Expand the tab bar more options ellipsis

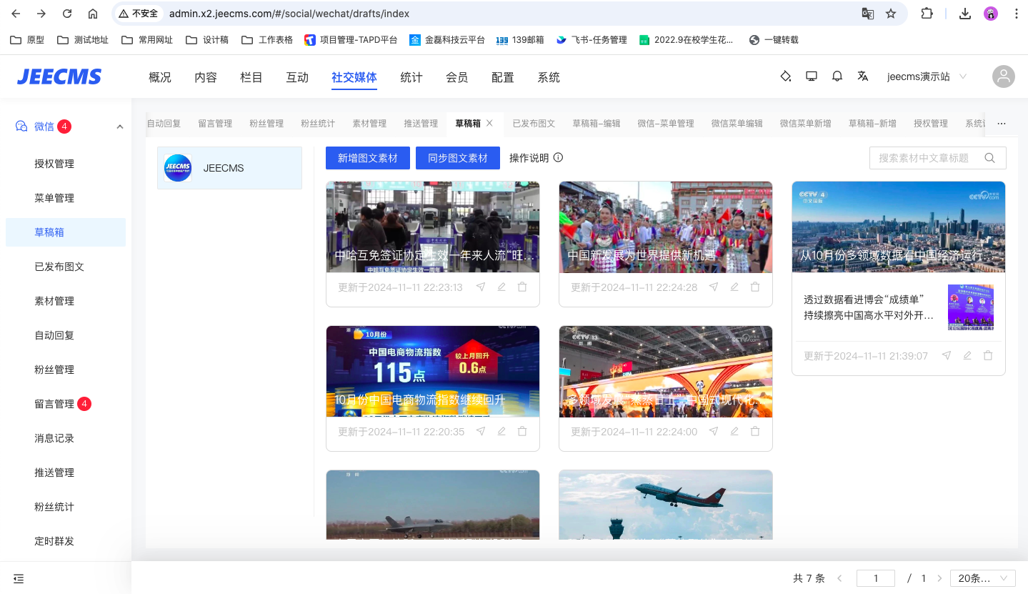click(x=1002, y=124)
